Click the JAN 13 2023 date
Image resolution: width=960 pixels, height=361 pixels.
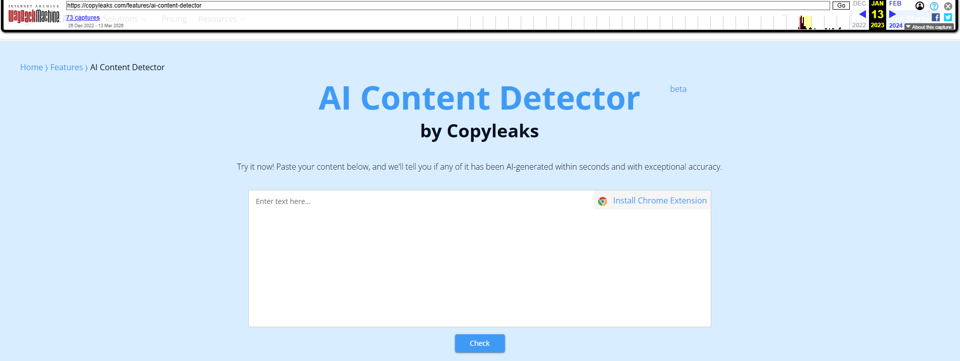pos(878,15)
